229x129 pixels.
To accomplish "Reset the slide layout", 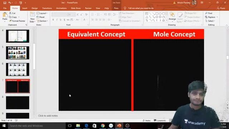I will click(x=40, y=17).
